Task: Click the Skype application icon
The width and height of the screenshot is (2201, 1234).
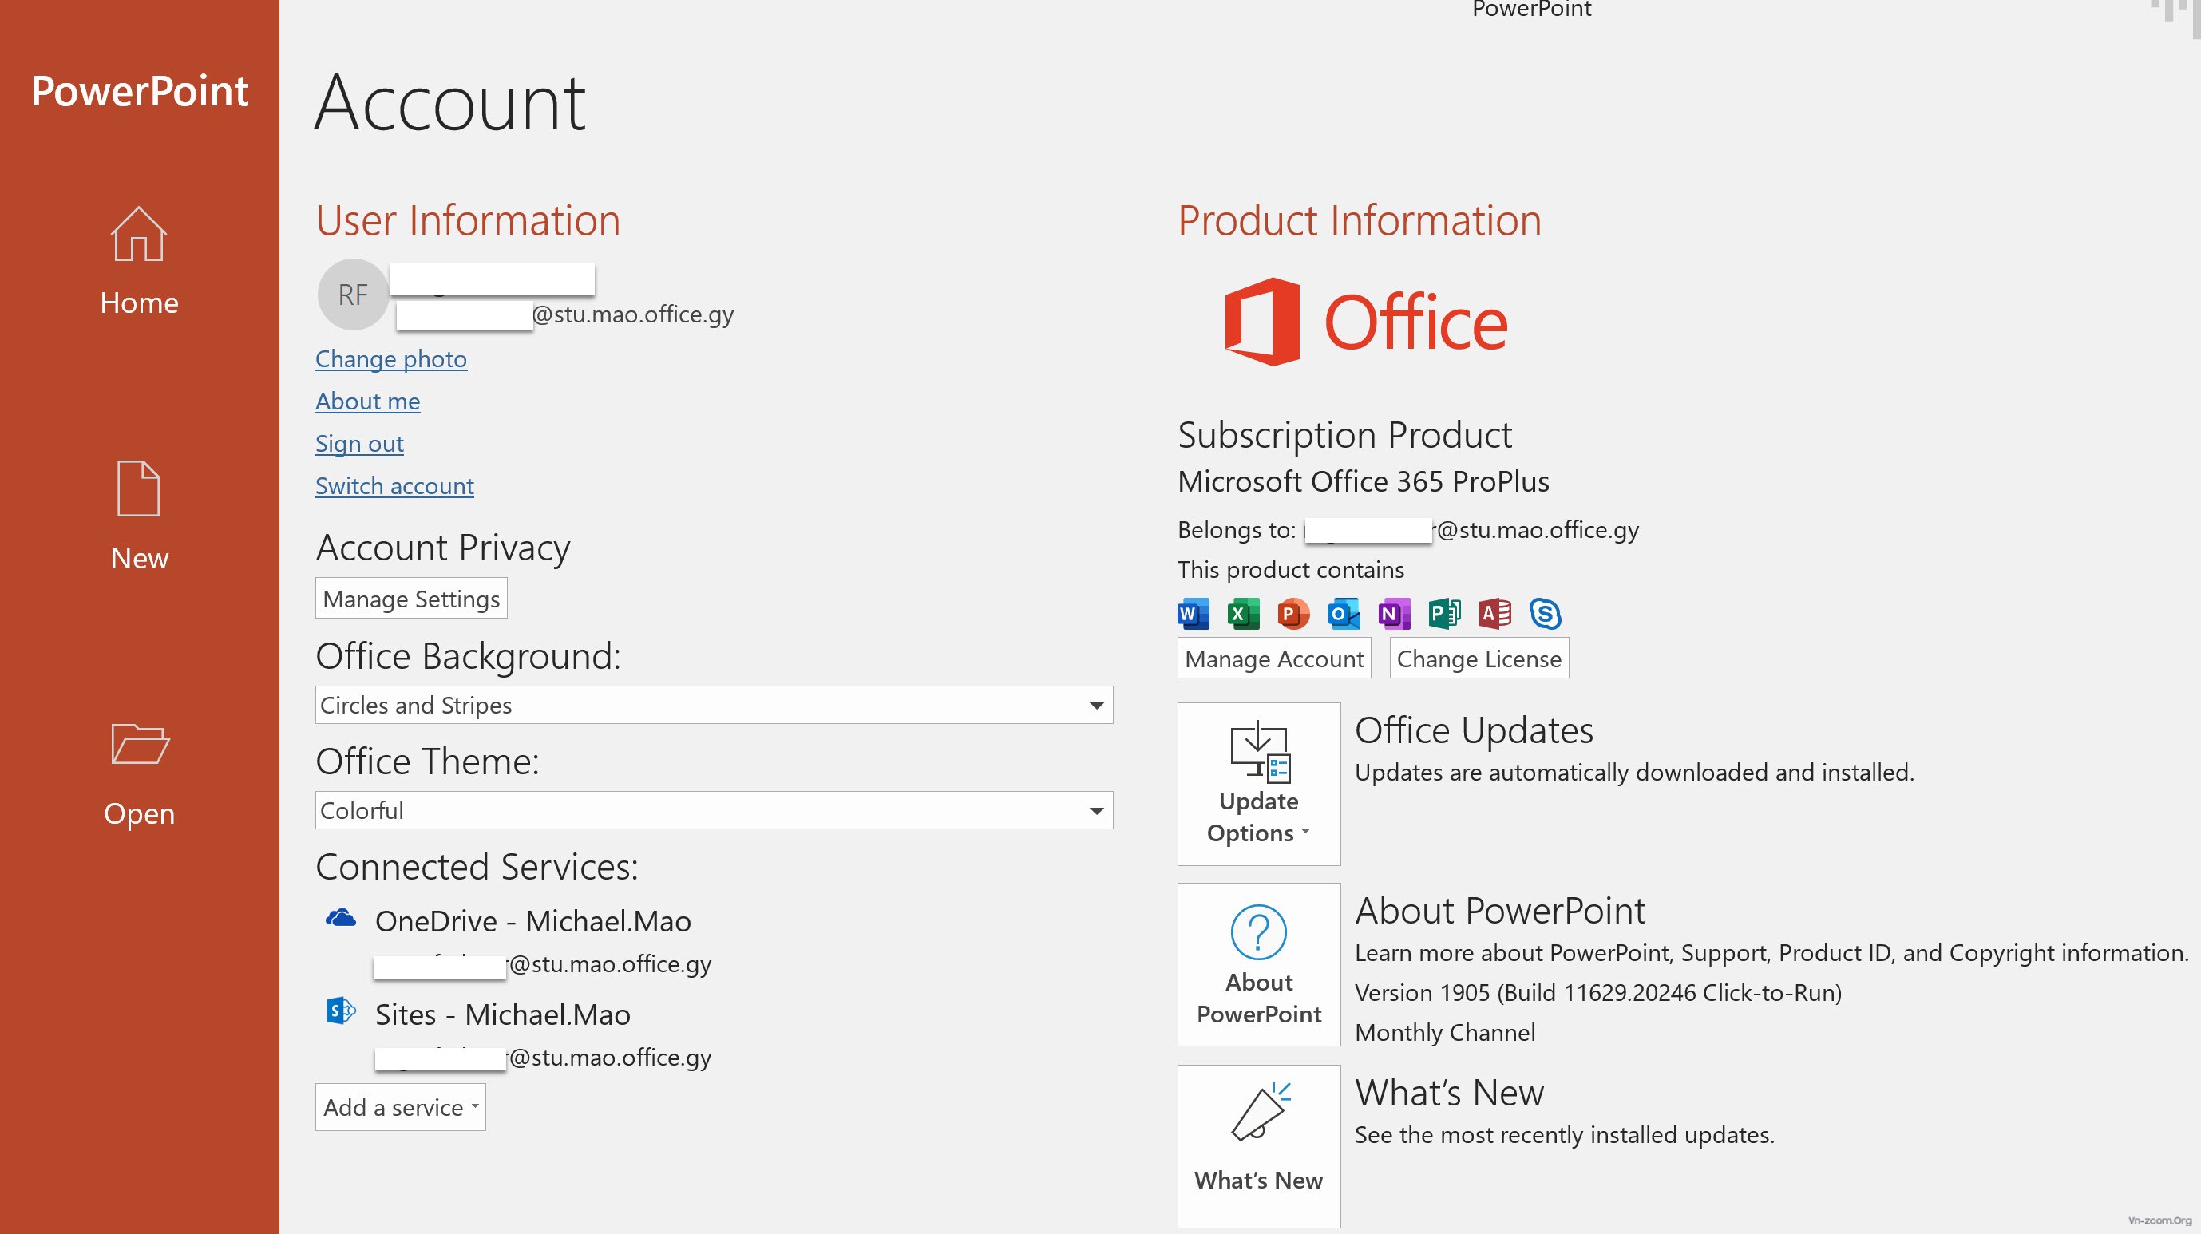Action: tap(1545, 612)
